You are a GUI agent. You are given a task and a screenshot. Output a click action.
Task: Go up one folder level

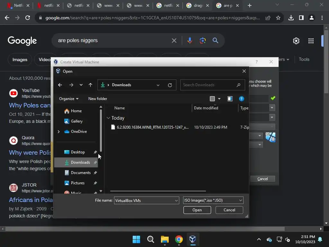(x=90, y=85)
